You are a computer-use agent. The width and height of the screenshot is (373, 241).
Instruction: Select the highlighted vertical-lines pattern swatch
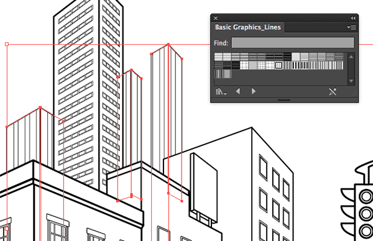click(279, 65)
